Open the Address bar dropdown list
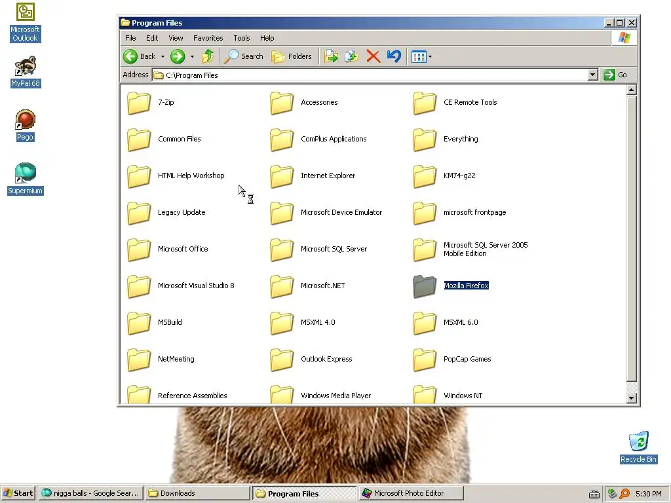671x503 pixels. 592,75
